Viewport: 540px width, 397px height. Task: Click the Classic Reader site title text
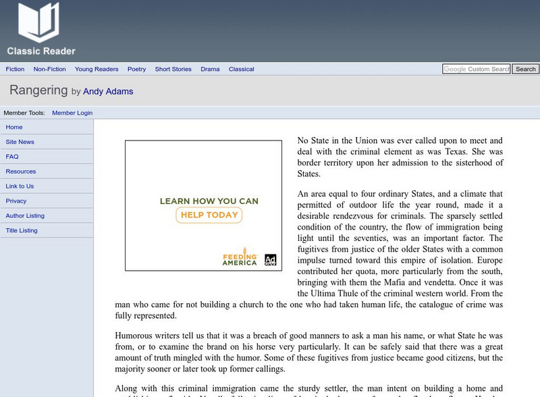pyautogui.click(x=41, y=51)
